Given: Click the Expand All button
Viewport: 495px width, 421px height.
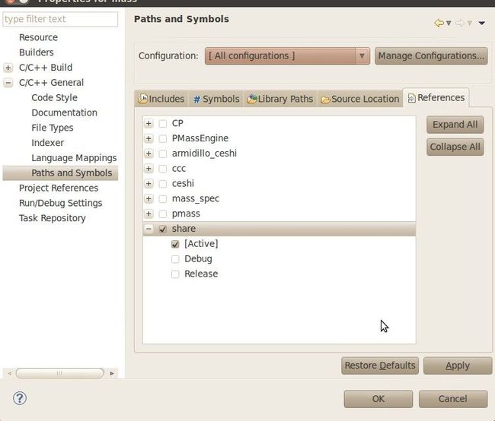Looking at the screenshot, I should pyautogui.click(x=455, y=125).
